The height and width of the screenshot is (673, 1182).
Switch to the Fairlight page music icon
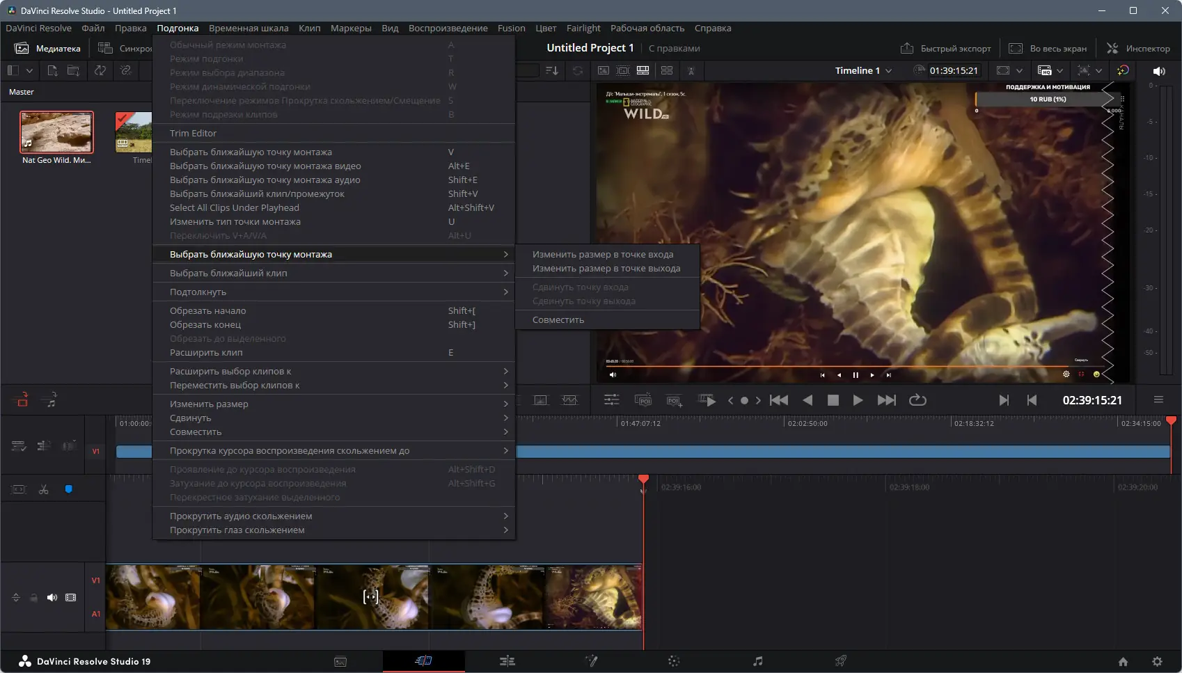[x=758, y=661]
